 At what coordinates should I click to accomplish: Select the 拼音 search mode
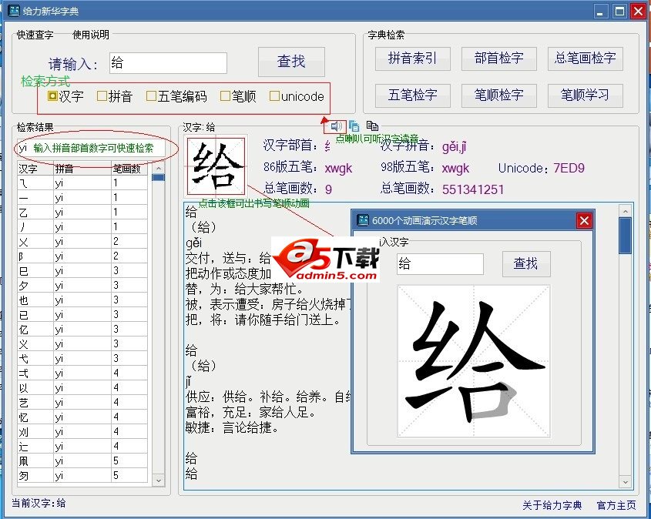115,96
